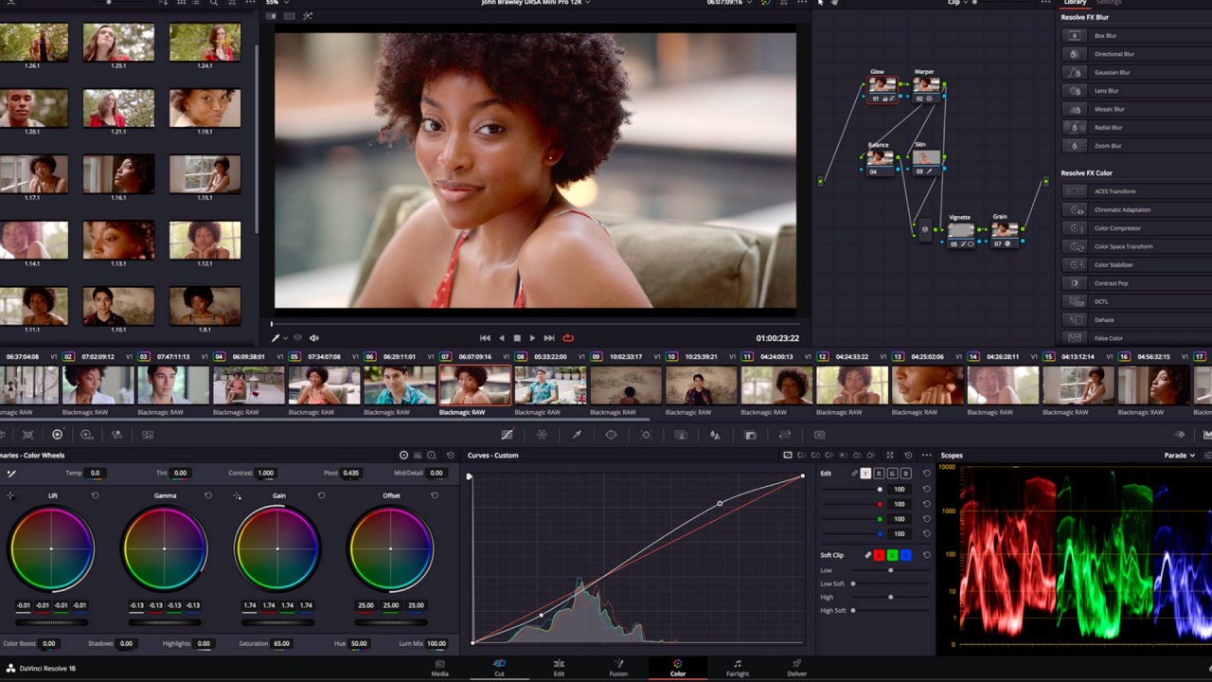Enable the Y channel curve edit button
Viewport: 1212px width, 682px height.
coord(865,473)
